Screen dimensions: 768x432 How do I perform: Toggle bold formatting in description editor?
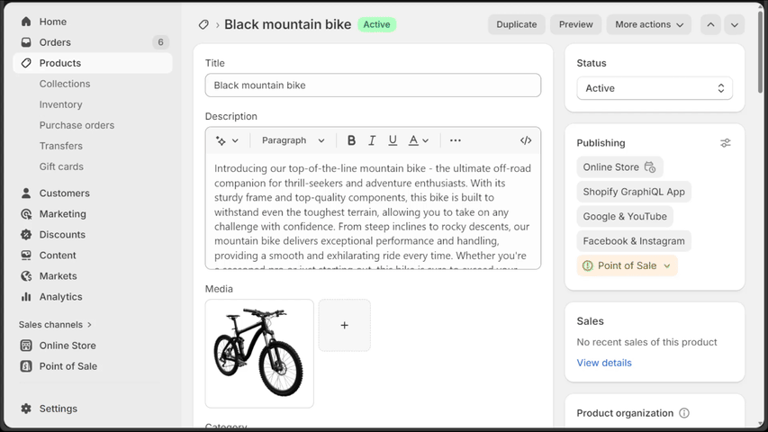tap(351, 140)
